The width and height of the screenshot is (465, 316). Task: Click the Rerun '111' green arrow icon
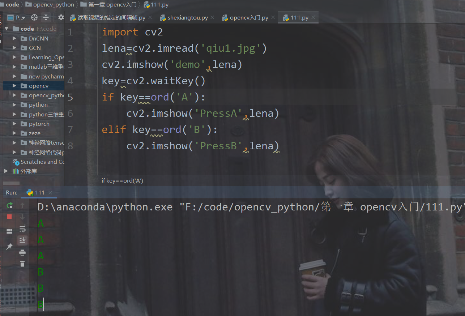click(10, 205)
